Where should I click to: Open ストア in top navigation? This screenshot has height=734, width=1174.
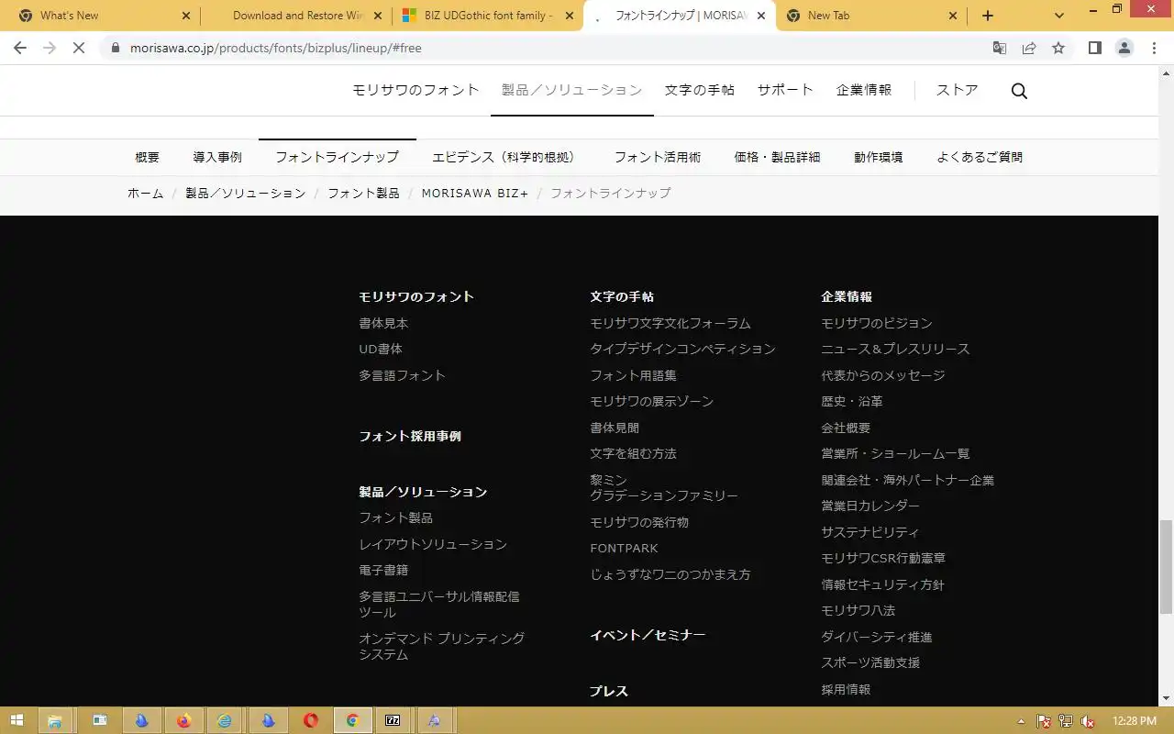click(x=958, y=90)
